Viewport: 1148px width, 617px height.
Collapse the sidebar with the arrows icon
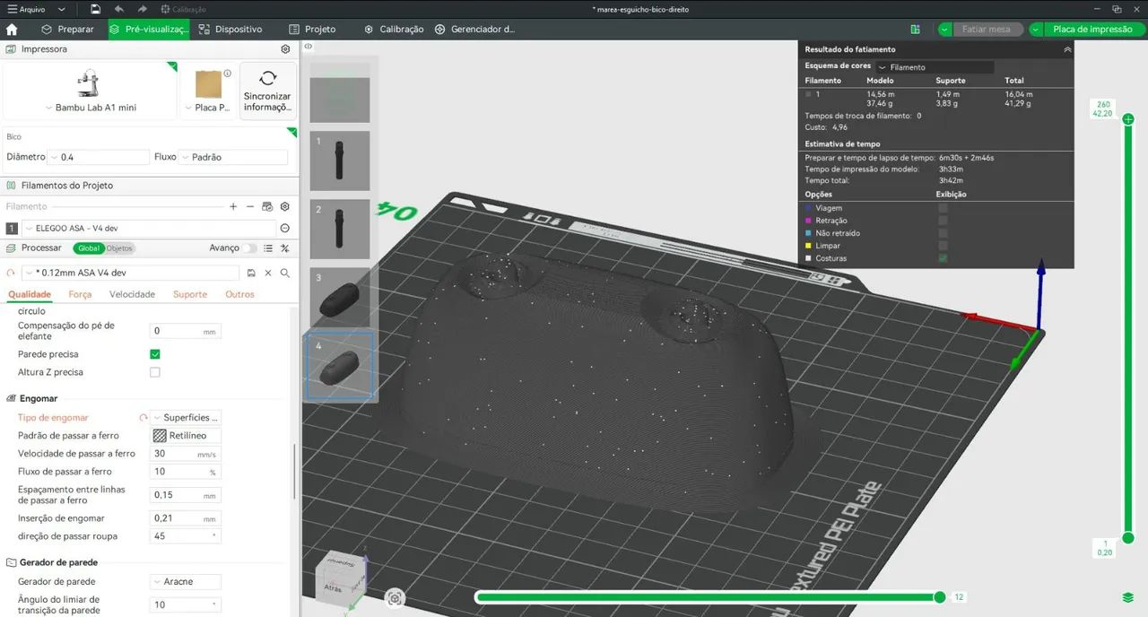[x=308, y=46]
